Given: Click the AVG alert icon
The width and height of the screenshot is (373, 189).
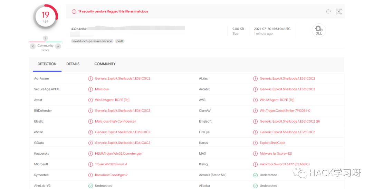Looking at the screenshot, I should coord(255,100).
